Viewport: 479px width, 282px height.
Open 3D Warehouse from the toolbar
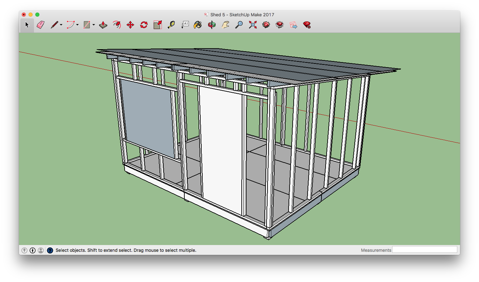point(266,24)
